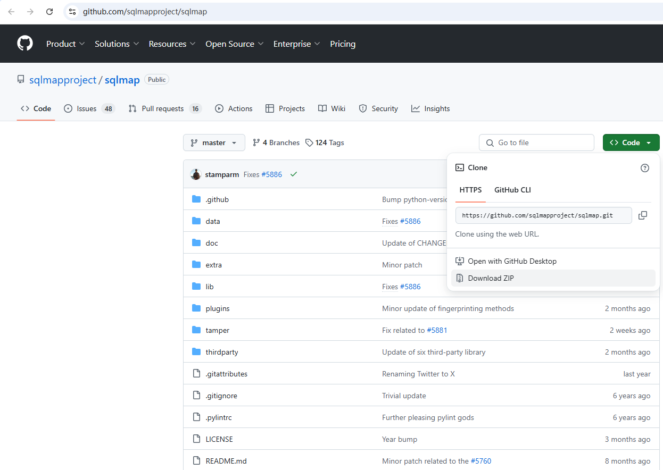
Task: Open the Security tab
Action: pos(378,108)
